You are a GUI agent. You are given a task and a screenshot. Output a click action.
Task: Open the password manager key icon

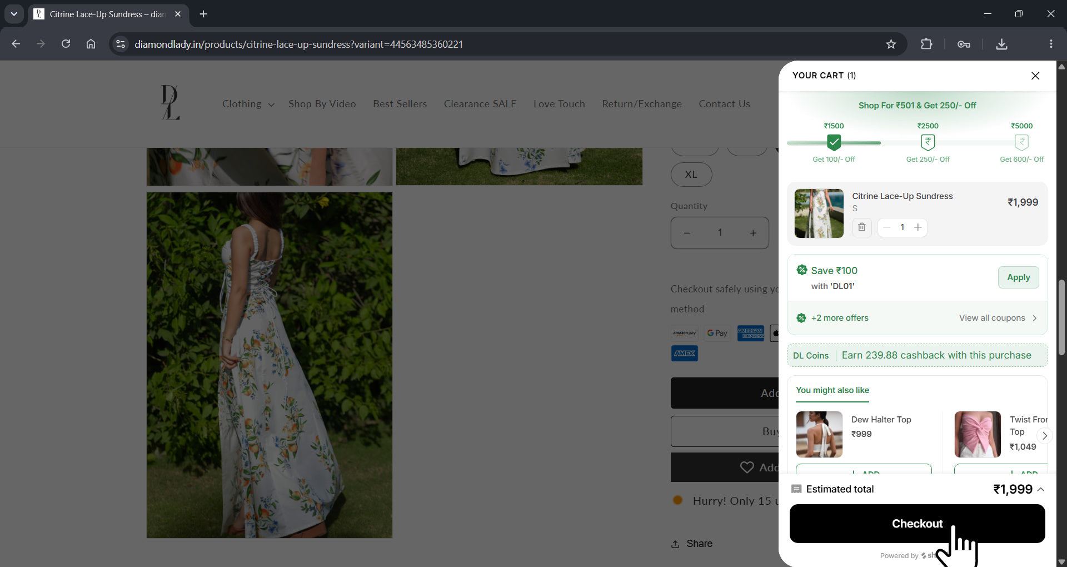(964, 44)
